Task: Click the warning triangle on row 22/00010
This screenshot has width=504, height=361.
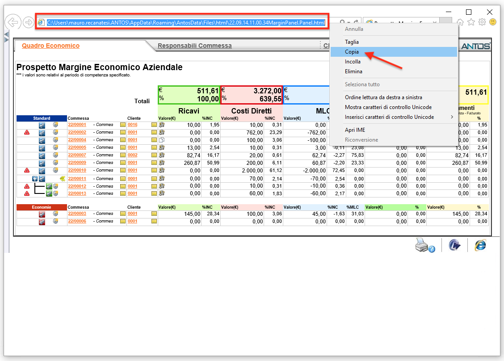Action: (x=27, y=170)
